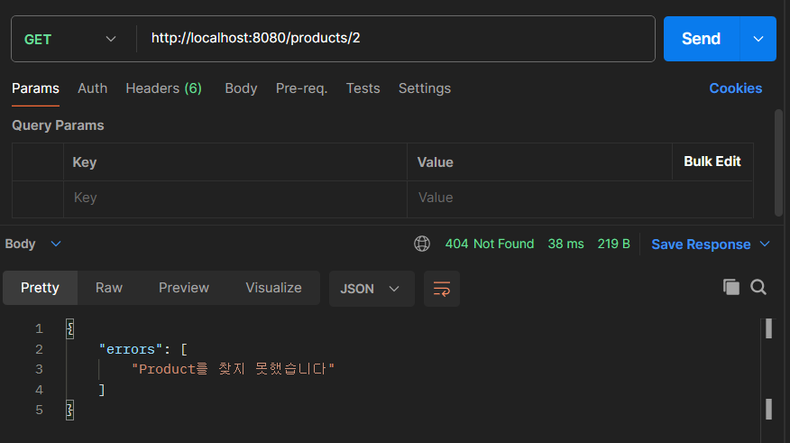Image resolution: width=790 pixels, height=443 pixels.
Task: Click the globe network icon
Action: tap(422, 244)
